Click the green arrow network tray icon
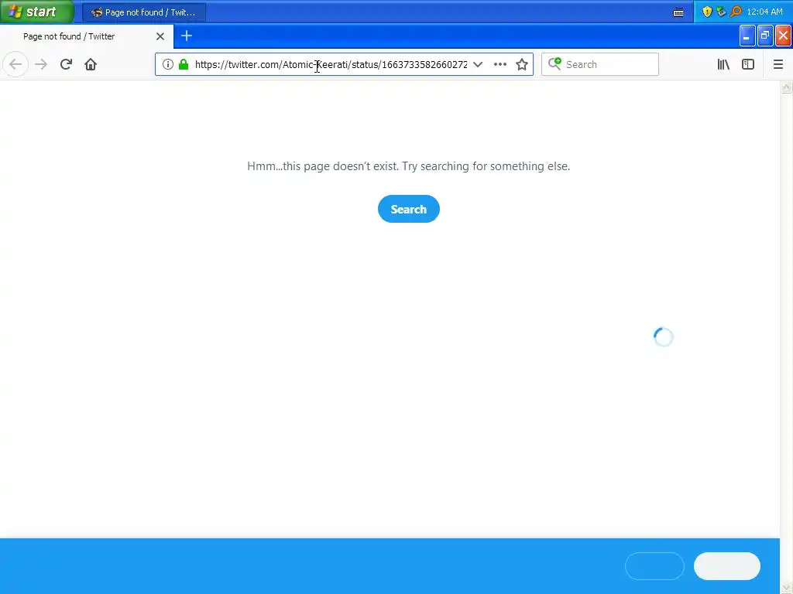This screenshot has height=594, width=793. (721, 12)
